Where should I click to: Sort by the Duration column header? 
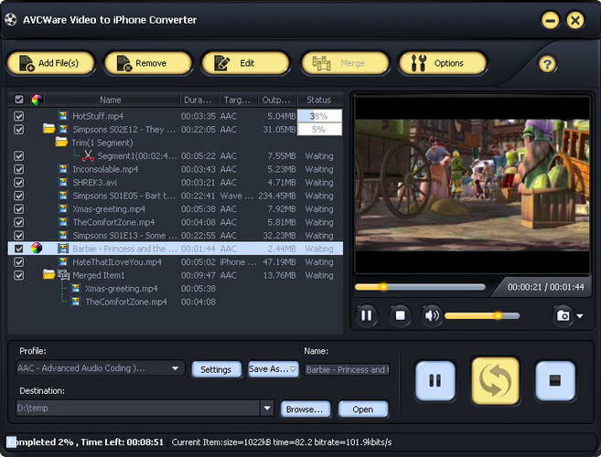coord(199,100)
